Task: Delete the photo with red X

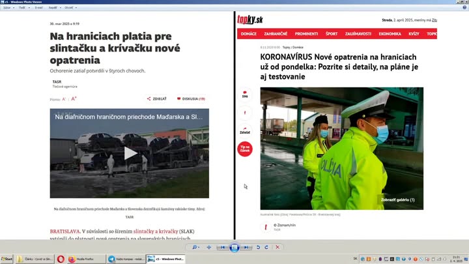Action: 277,248
